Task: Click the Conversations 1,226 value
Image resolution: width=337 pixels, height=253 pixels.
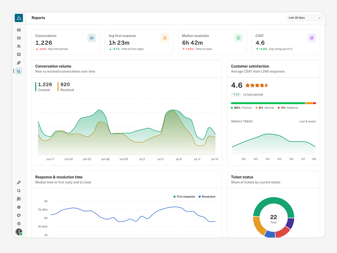Action: pos(44,43)
